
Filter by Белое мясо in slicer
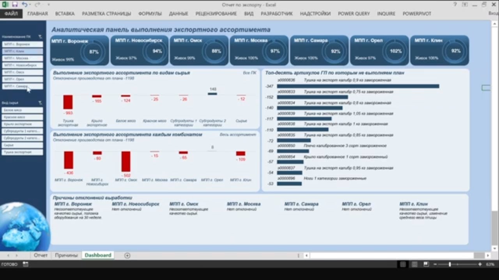point(22,110)
